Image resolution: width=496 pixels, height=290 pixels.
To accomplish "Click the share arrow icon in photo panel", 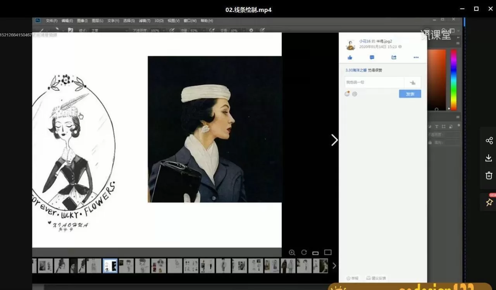I will click(394, 58).
